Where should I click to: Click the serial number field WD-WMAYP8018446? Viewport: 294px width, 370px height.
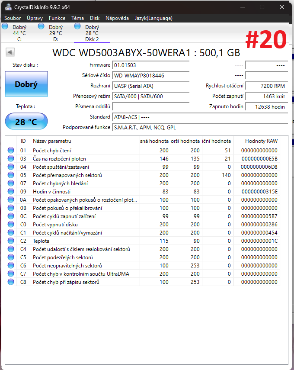click(x=151, y=75)
